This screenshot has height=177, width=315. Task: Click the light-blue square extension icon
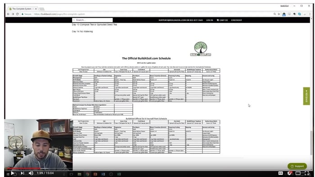coord(300,14)
